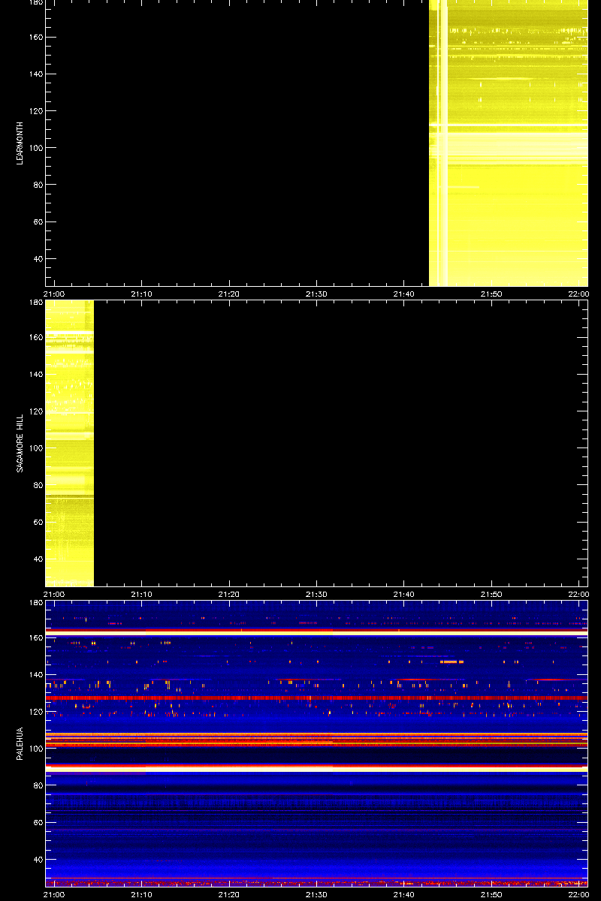Click the orange burst near 21:45 in Palehua
The width and height of the screenshot is (601, 901).
click(x=452, y=662)
